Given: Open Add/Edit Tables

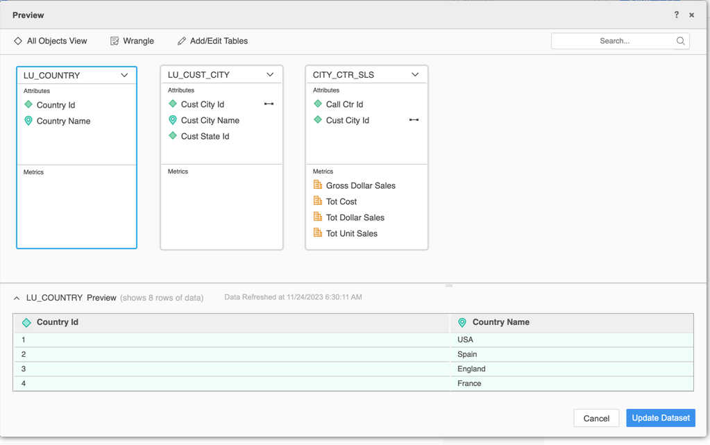Looking at the screenshot, I should (x=212, y=41).
